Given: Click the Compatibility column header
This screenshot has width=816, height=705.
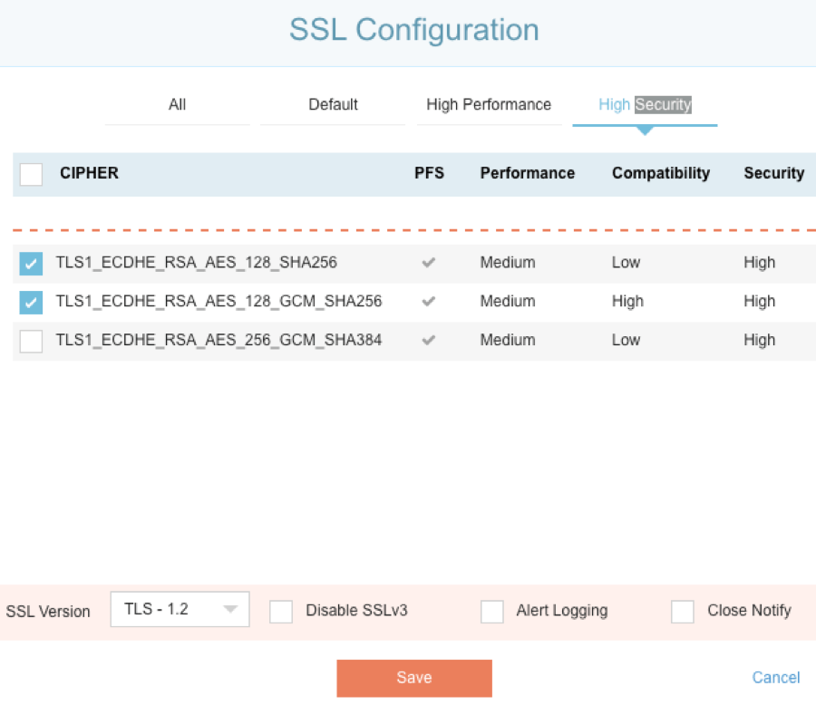Looking at the screenshot, I should [660, 173].
